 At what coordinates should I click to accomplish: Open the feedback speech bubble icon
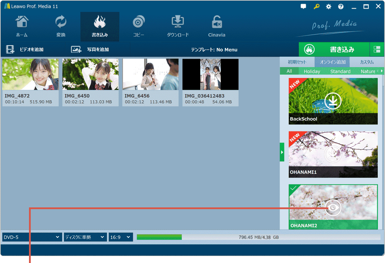303,7
